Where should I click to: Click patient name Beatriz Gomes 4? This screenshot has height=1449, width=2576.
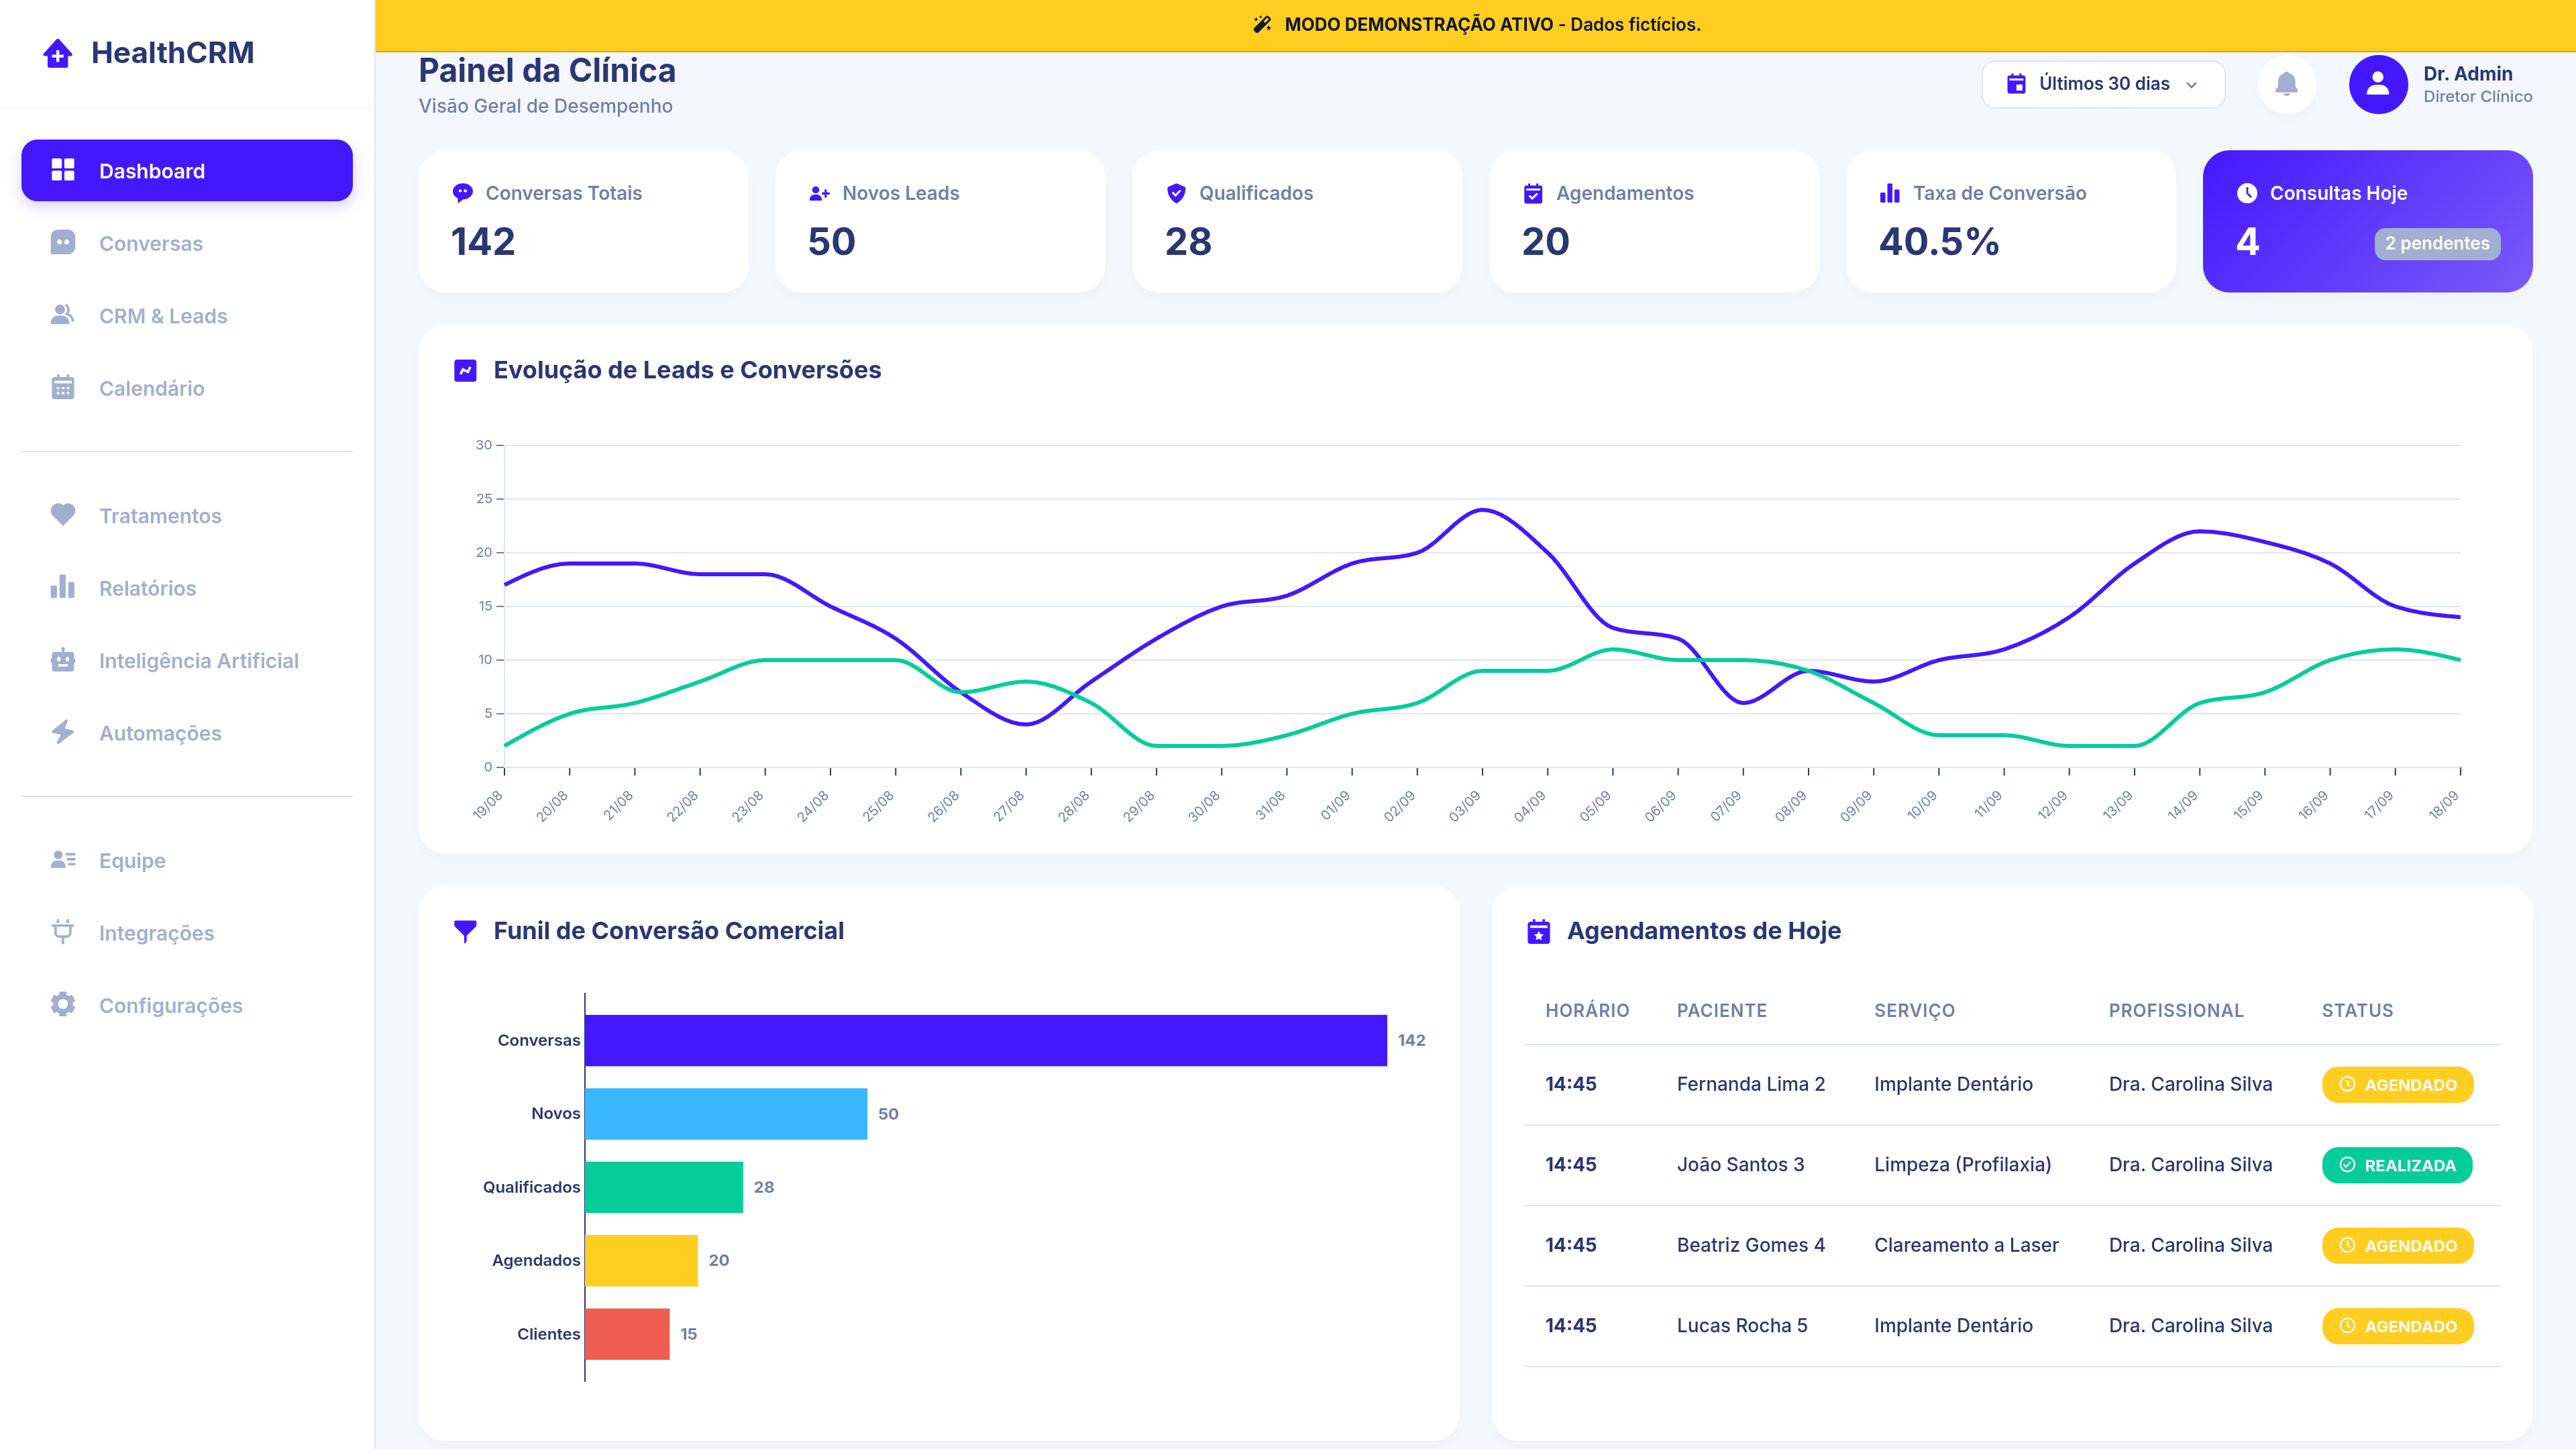(x=1751, y=1245)
